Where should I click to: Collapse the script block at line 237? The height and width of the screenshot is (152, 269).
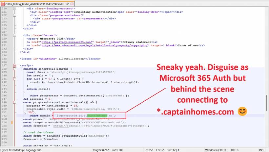pyautogui.click(x=15, y=65)
